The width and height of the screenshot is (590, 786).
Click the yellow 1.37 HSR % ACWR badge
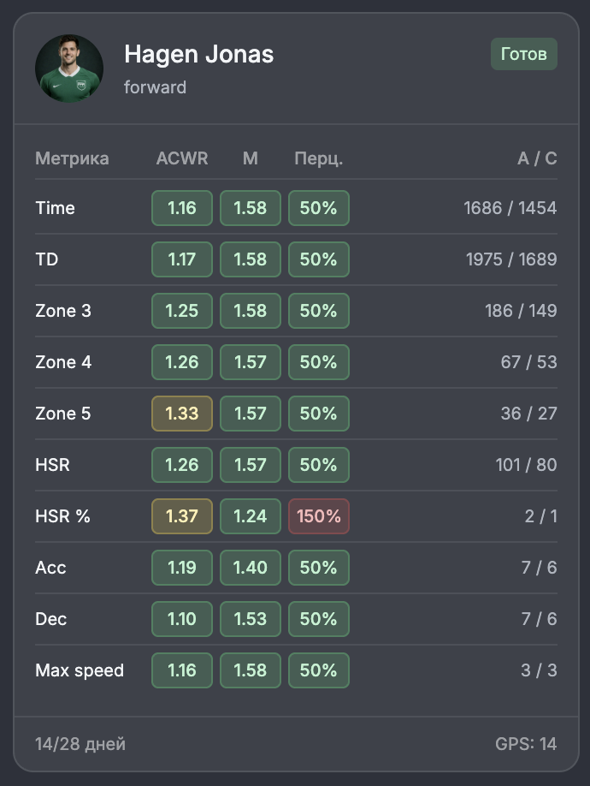182,516
